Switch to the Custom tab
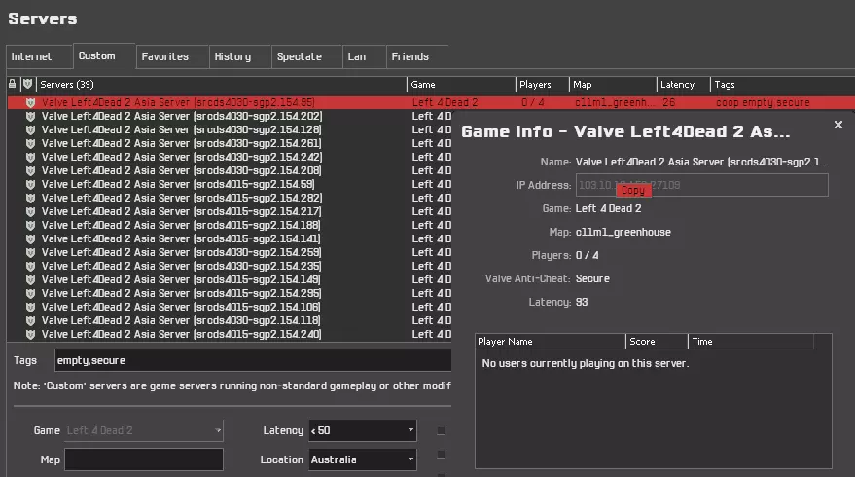 (x=104, y=55)
